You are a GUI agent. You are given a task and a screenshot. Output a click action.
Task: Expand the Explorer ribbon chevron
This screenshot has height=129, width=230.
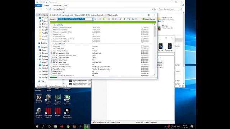180,5
